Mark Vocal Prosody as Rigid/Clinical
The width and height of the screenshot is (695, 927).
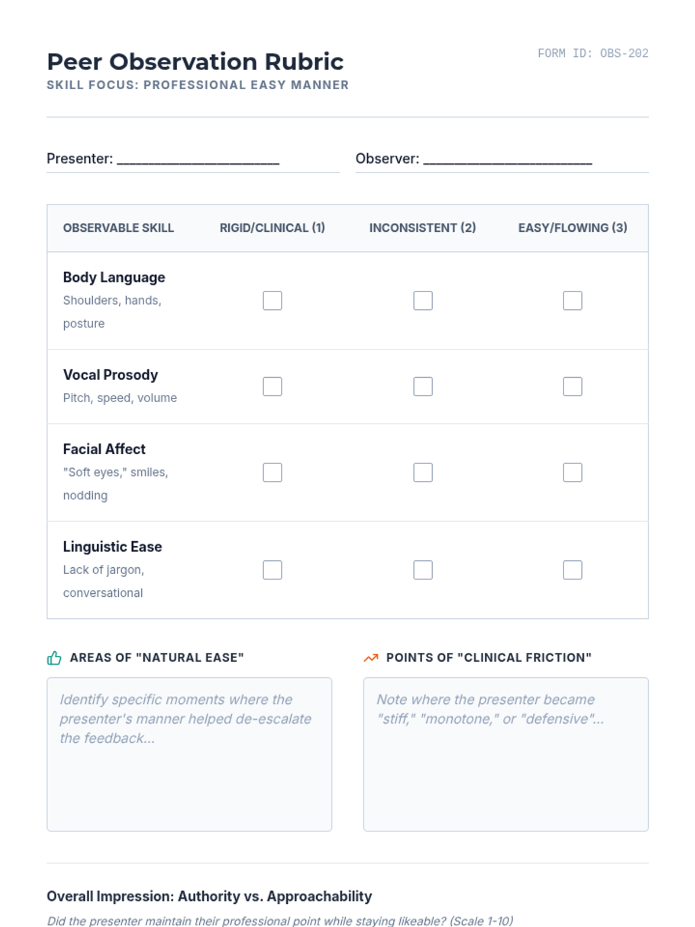pos(272,386)
